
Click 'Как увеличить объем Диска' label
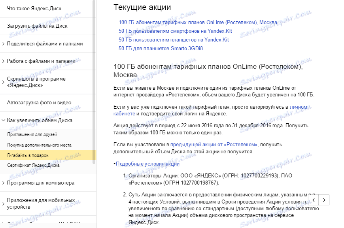(40, 121)
